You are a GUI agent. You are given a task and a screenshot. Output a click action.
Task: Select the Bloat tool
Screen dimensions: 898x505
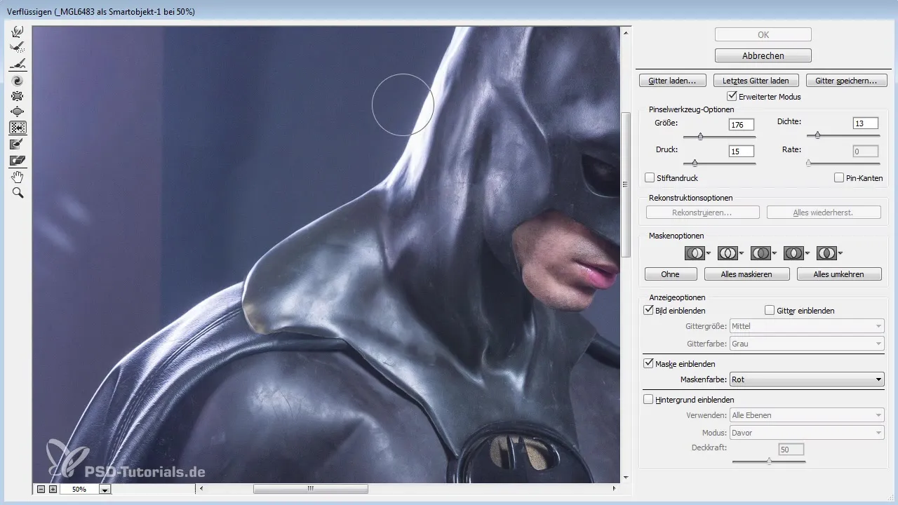(x=18, y=112)
